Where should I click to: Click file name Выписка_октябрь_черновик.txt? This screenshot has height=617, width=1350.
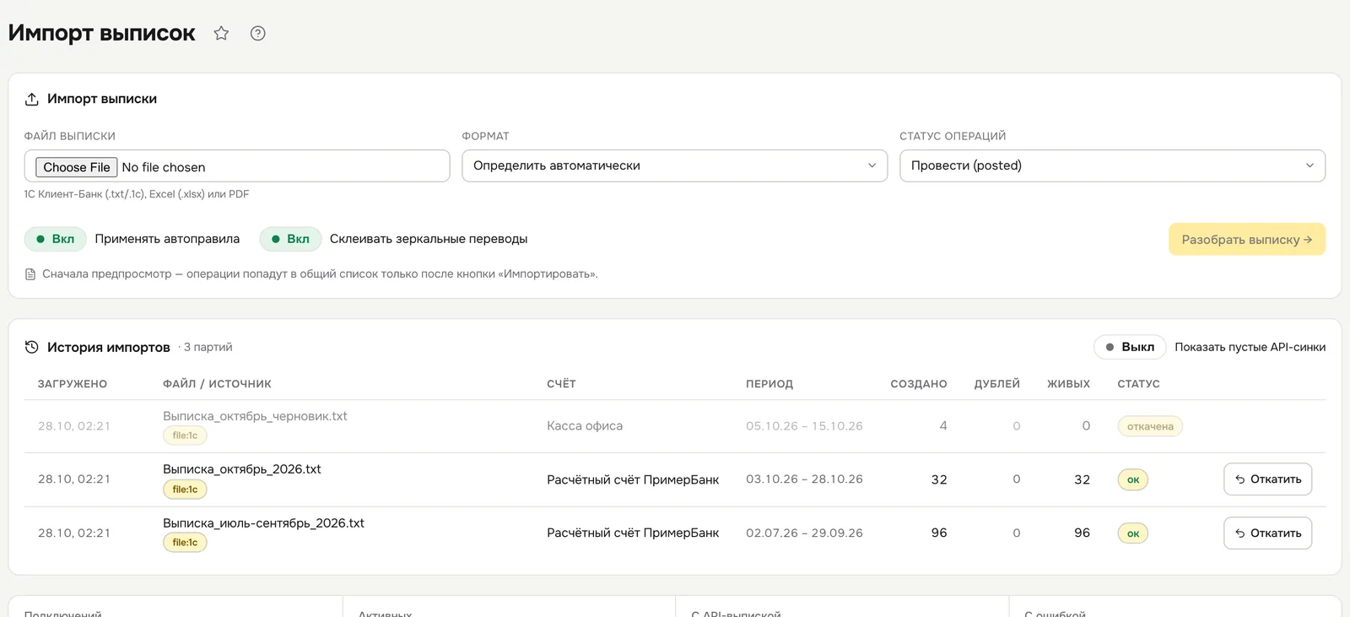pyautogui.click(x=255, y=416)
